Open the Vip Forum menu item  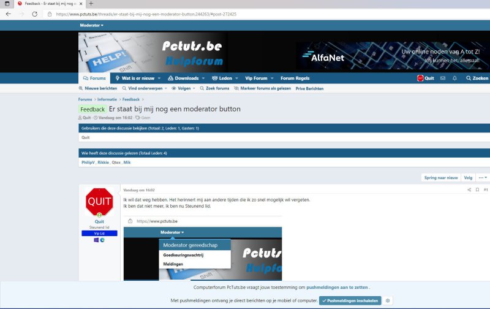tap(256, 78)
